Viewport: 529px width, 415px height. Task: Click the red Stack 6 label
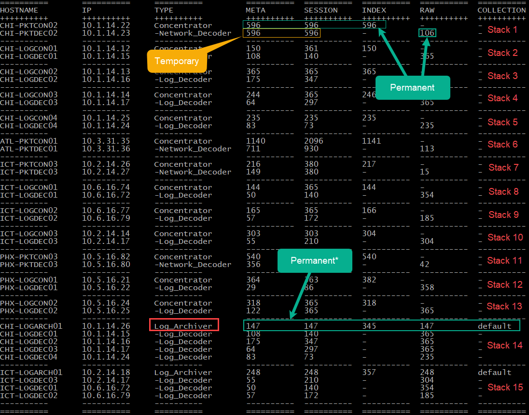(502, 144)
